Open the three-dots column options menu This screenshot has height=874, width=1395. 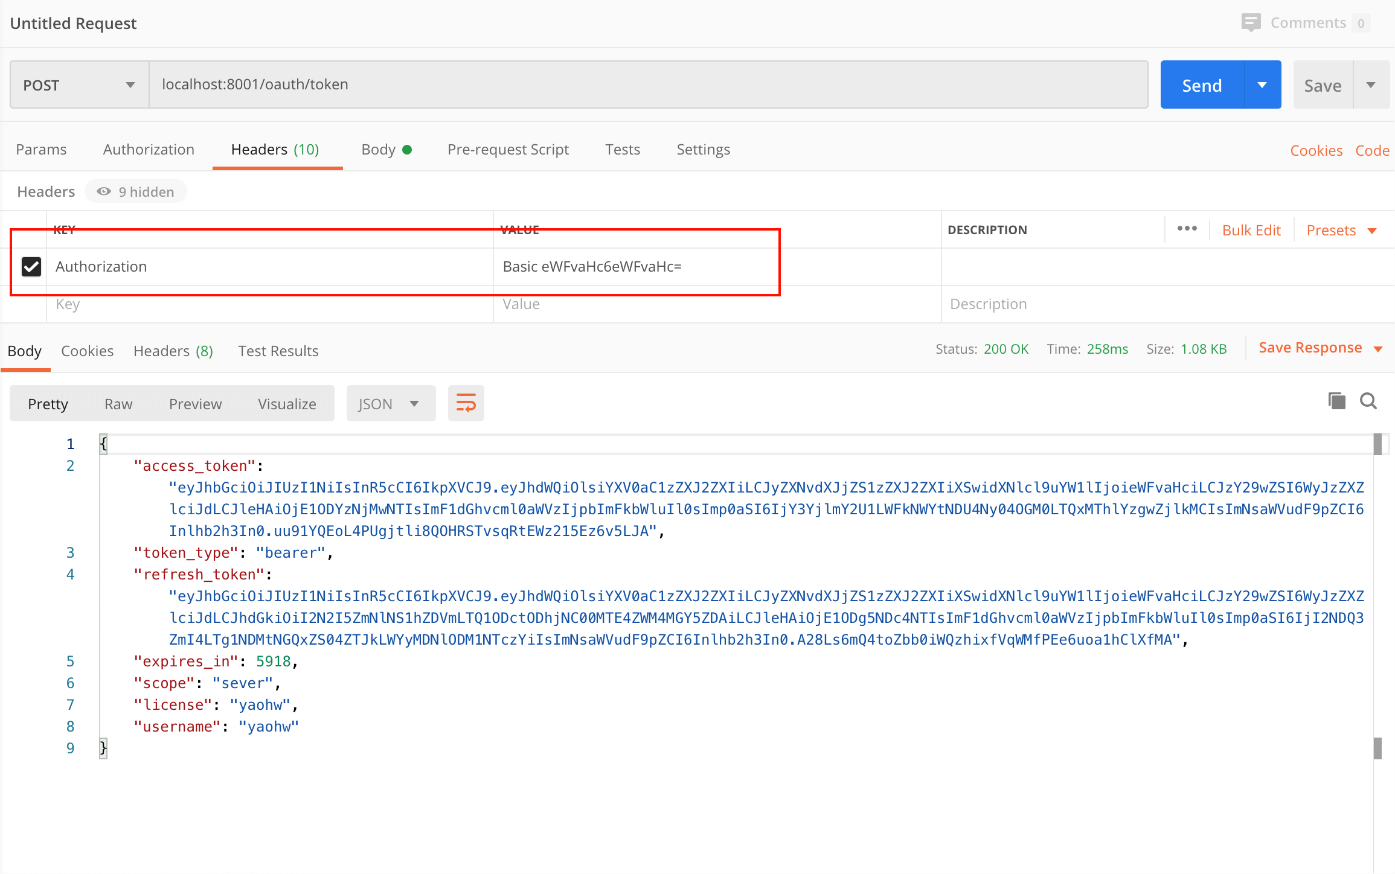[1187, 229]
